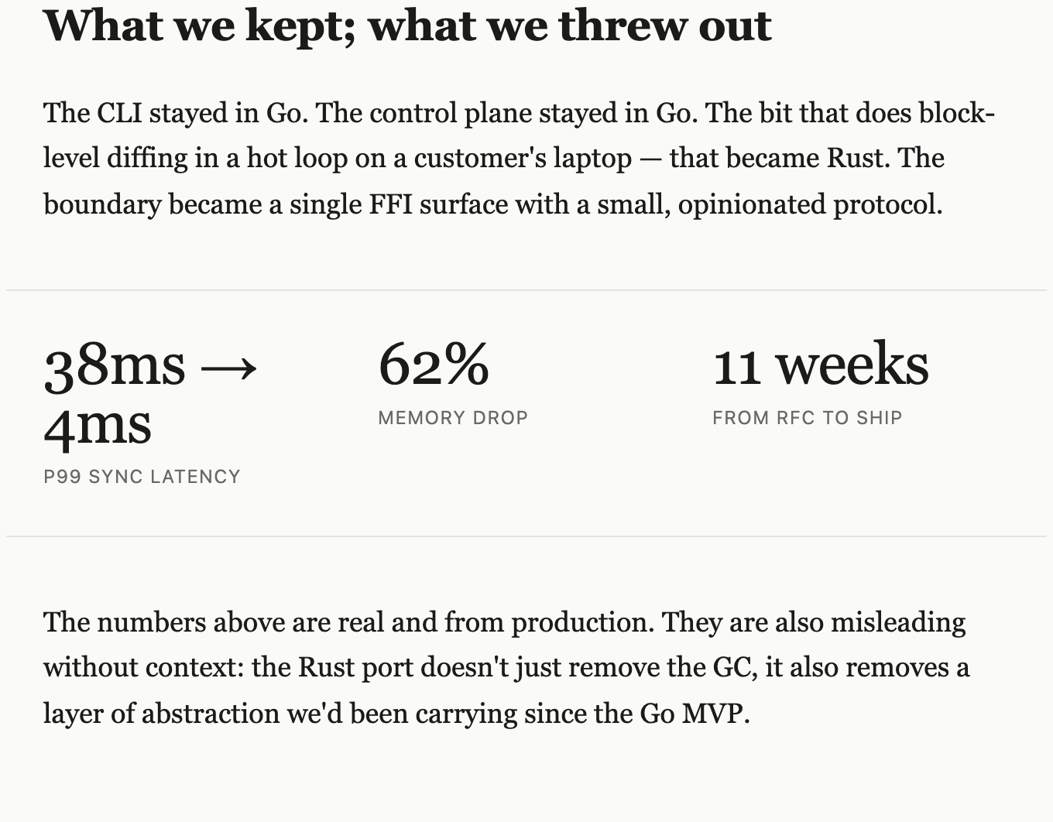
Task: Click the '62%' memory statistic
Action: [x=434, y=365]
